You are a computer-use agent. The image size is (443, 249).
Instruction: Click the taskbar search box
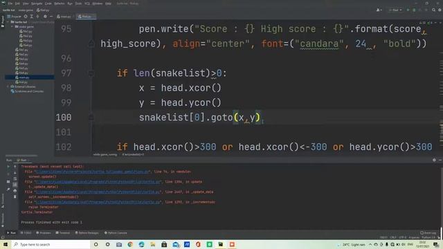[x=51, y=244]
